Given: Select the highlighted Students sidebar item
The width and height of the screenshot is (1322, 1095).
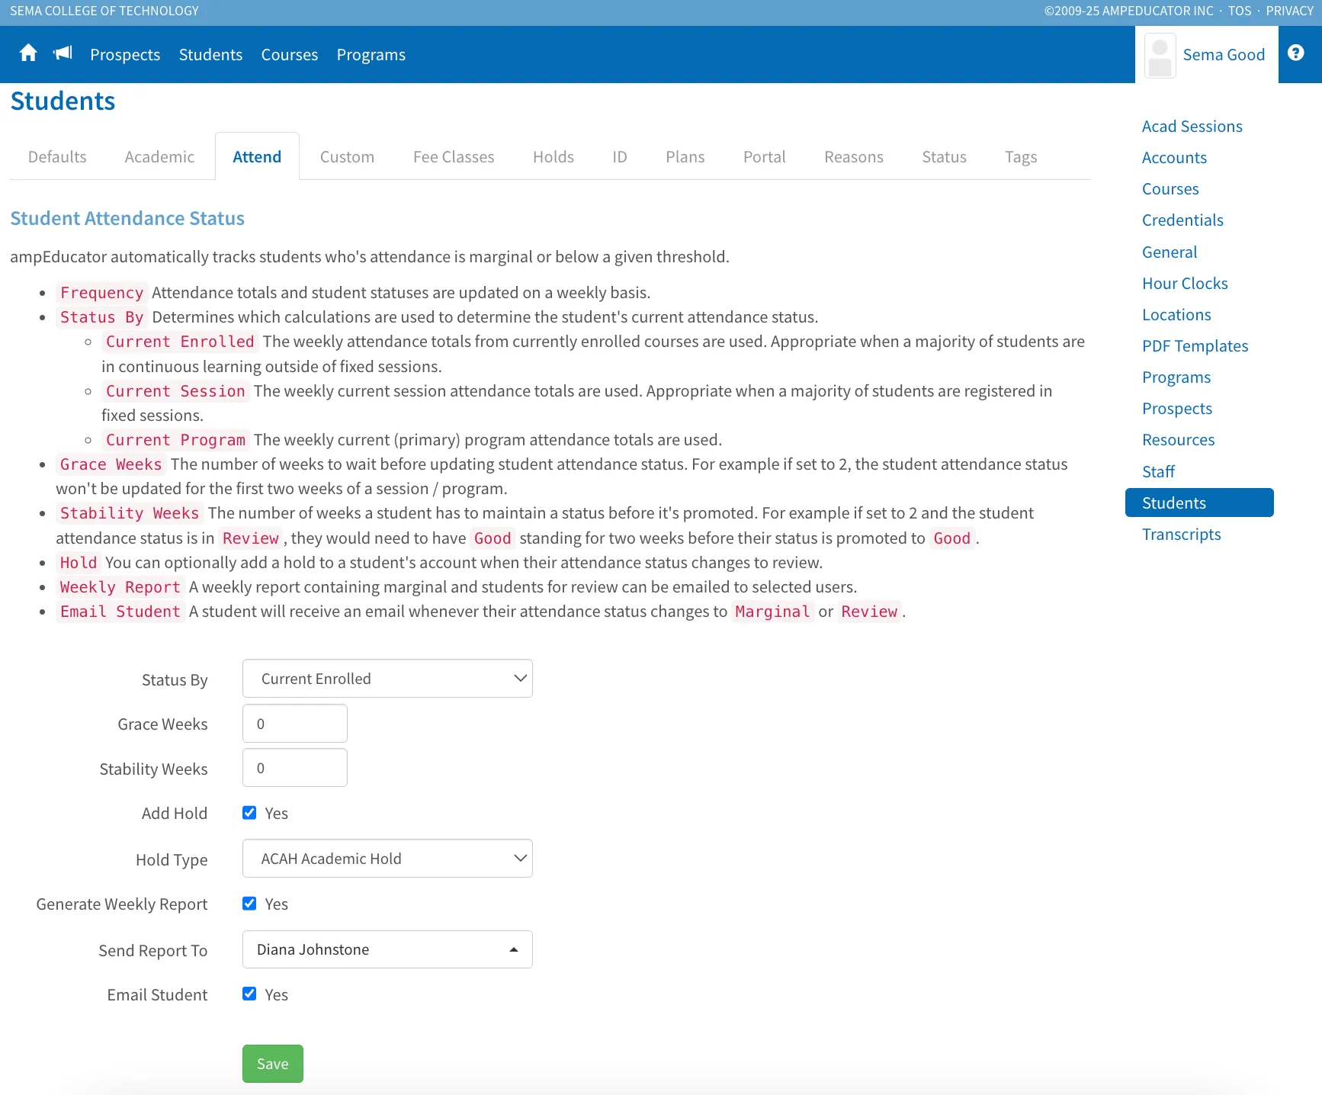Looking at the screenshot, I should click(1199, 503).
